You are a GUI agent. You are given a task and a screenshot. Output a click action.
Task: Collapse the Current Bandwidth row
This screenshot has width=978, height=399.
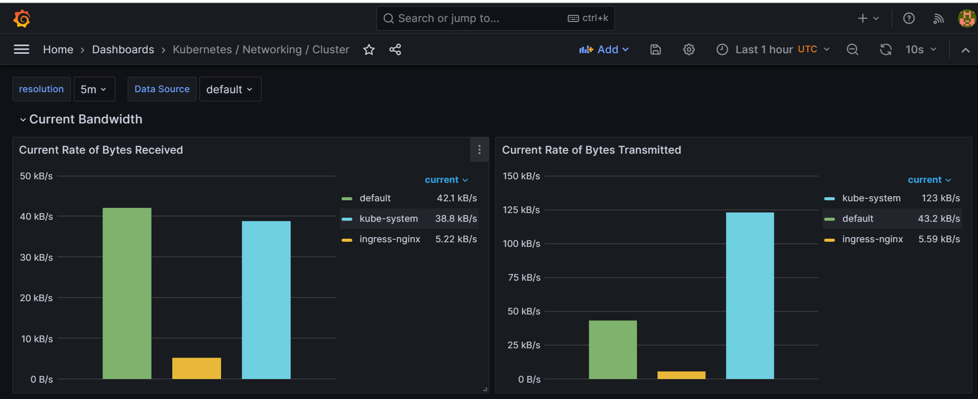(81, 119)
